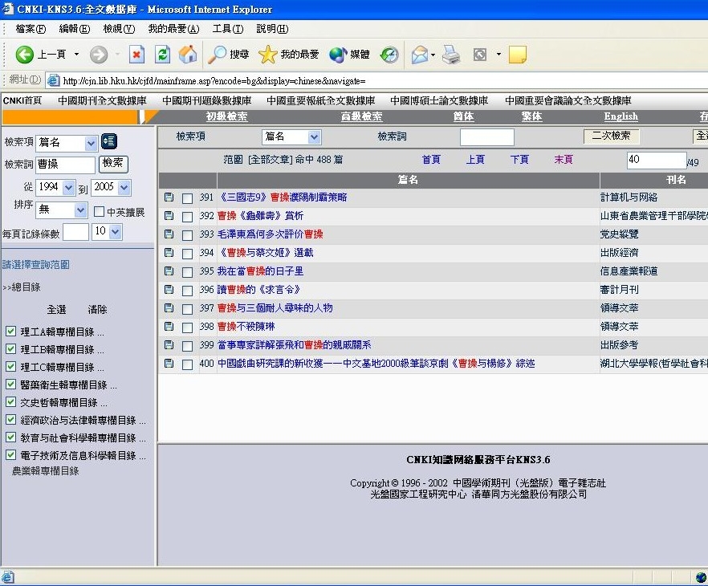Click the navigation tree icon beside 篇名

click(x=109, y=141)
